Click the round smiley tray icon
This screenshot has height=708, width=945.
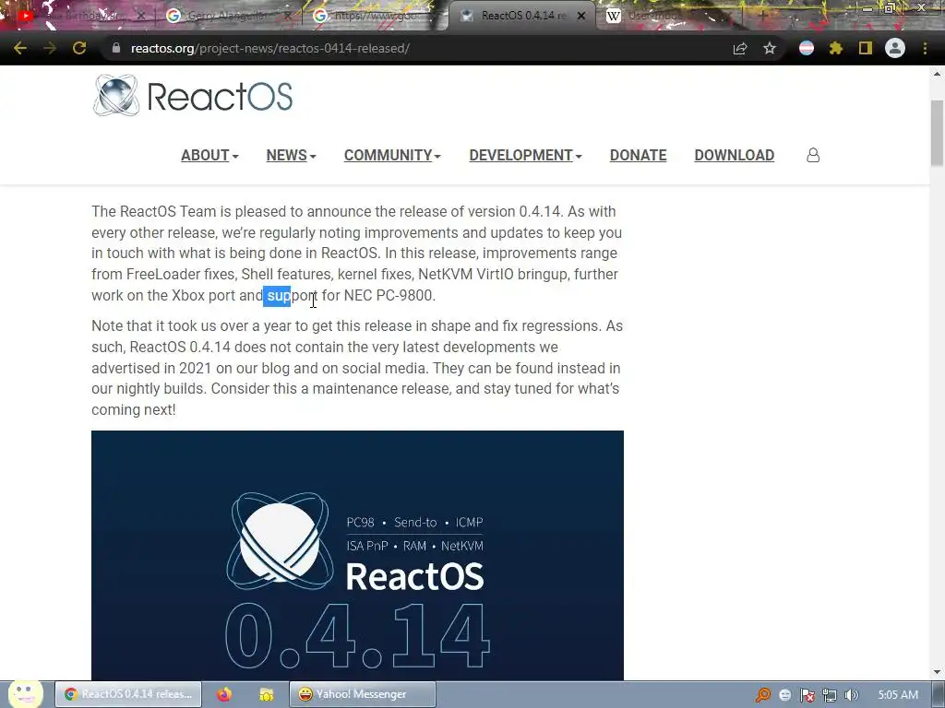click(784, 695)
